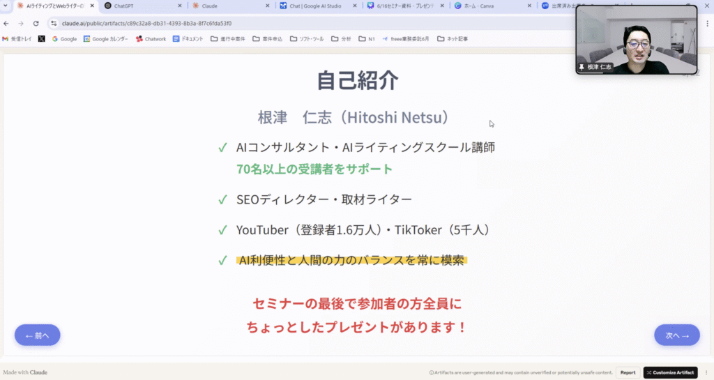Go back with the 前へ button
This screenshot has height=380, width=714.
pyautogui.click(x=37, y=335)
